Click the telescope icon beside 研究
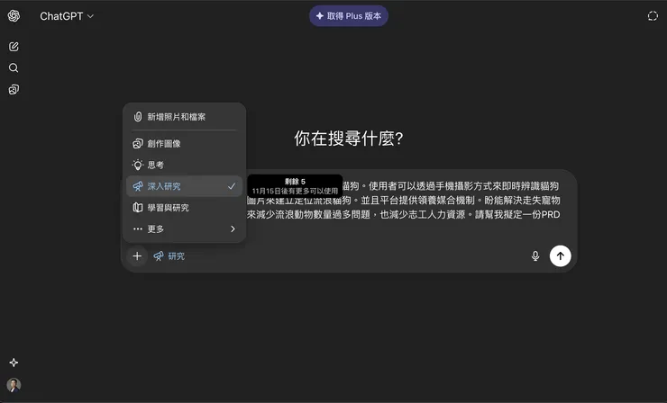Viewport: 667px width, 403px height. coord(159,256)
